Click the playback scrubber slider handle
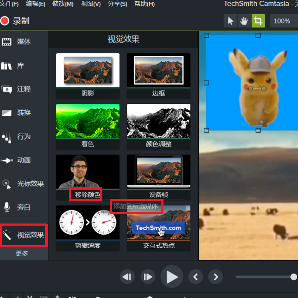 (x=294, y=277)
